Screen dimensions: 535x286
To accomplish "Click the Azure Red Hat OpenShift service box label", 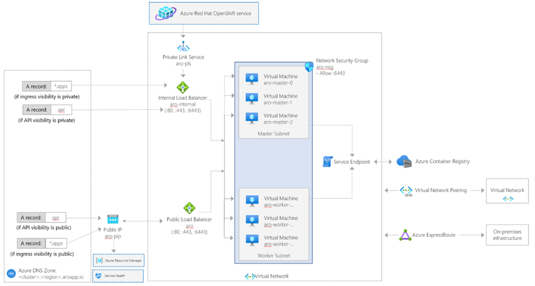I will pyautogui.click(x=216, y=13).
